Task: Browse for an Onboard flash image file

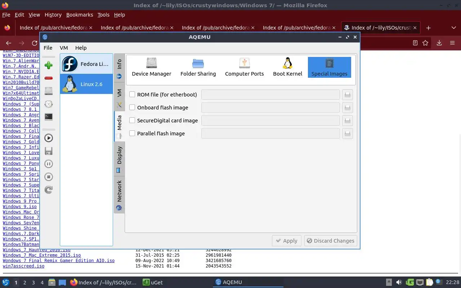Action: [347, 108]
